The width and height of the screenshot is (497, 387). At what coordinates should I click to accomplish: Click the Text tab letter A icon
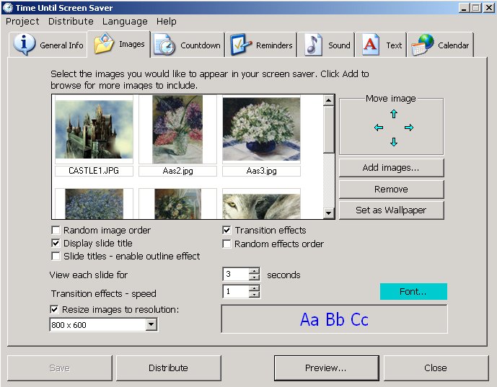(370, 45)
